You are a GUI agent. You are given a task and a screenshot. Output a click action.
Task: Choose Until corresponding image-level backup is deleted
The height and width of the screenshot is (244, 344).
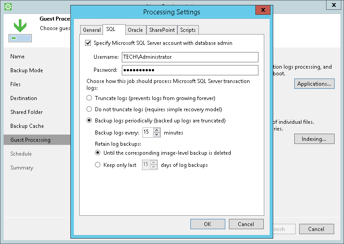[98, 152]
